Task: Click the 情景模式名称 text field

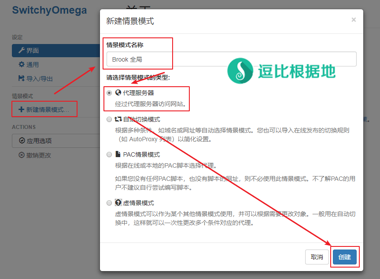Action: click(x=231, y=59)
